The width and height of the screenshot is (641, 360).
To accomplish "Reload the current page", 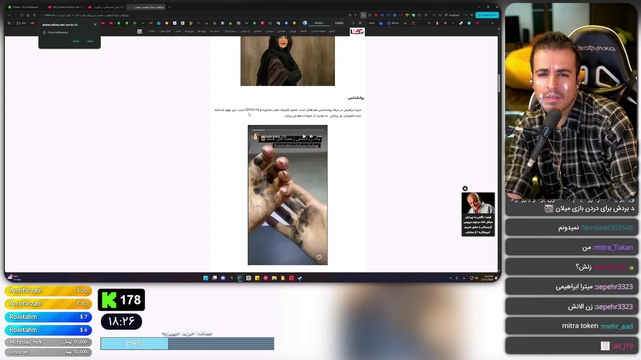I will [22, 15].
